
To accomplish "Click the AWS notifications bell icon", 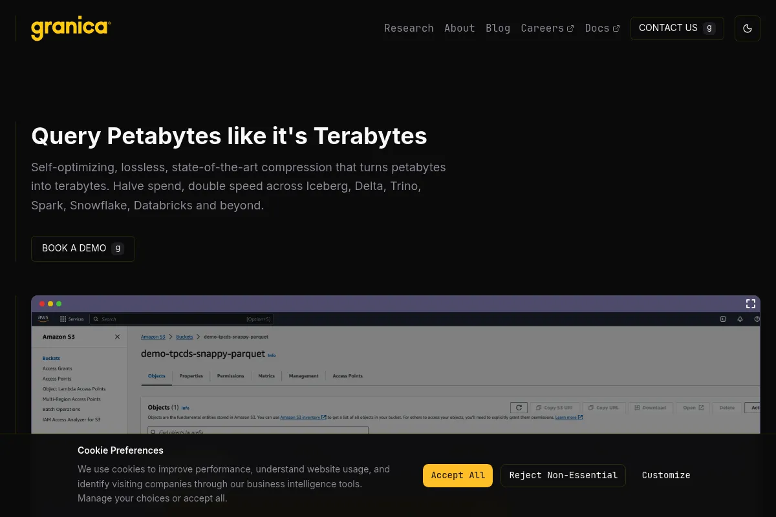I will pyautogui.click(x=740, y=319).
